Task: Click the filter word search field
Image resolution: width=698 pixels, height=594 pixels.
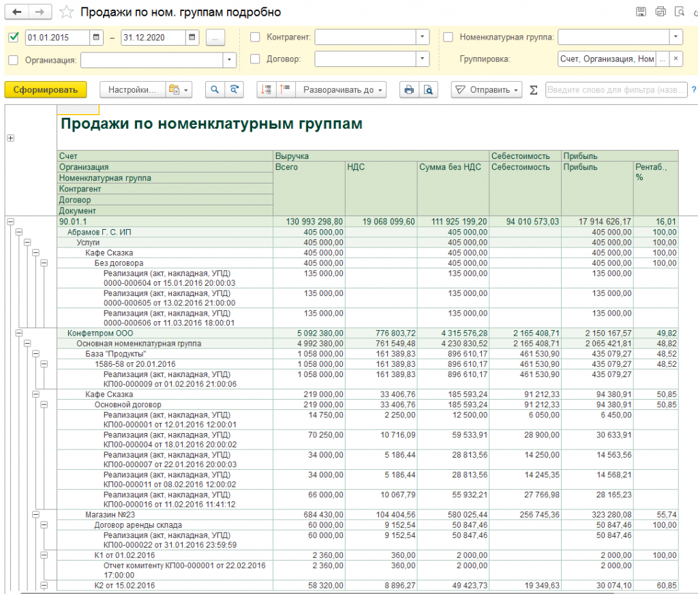Action: pos(616,89)
